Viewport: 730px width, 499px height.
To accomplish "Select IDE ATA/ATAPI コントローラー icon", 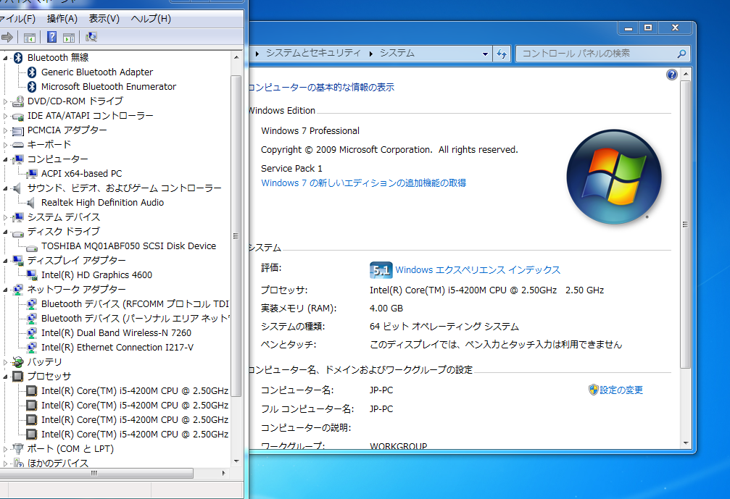I will point(18,116).
